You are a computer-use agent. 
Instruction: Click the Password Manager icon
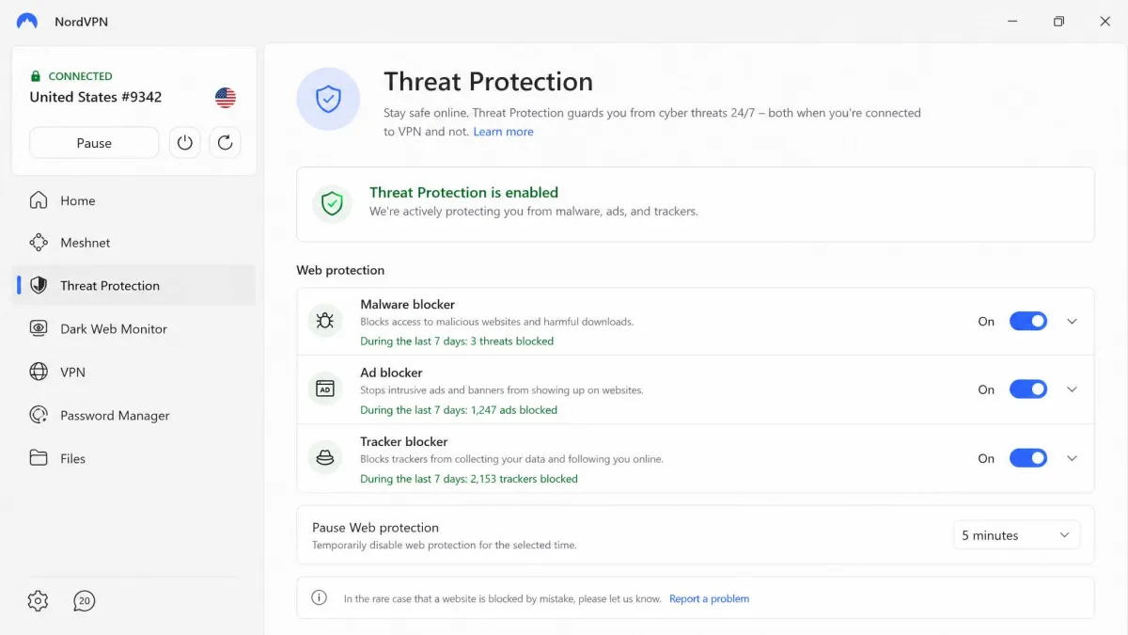point(39,415)
